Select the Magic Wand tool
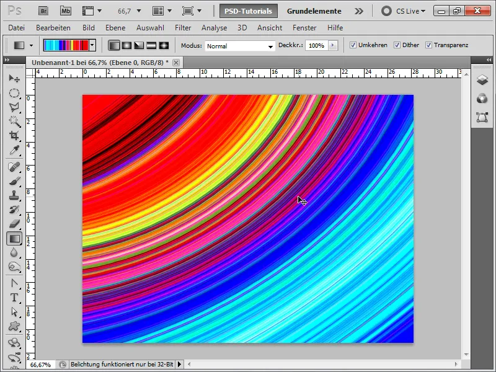Image resolution: width=496 pixels, height=372 pixels. coord(14,121)
